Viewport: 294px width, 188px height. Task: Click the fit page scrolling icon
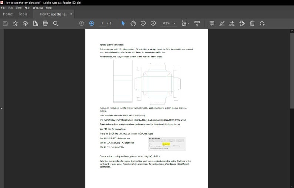pyautogui.click(x=184, y=23)
